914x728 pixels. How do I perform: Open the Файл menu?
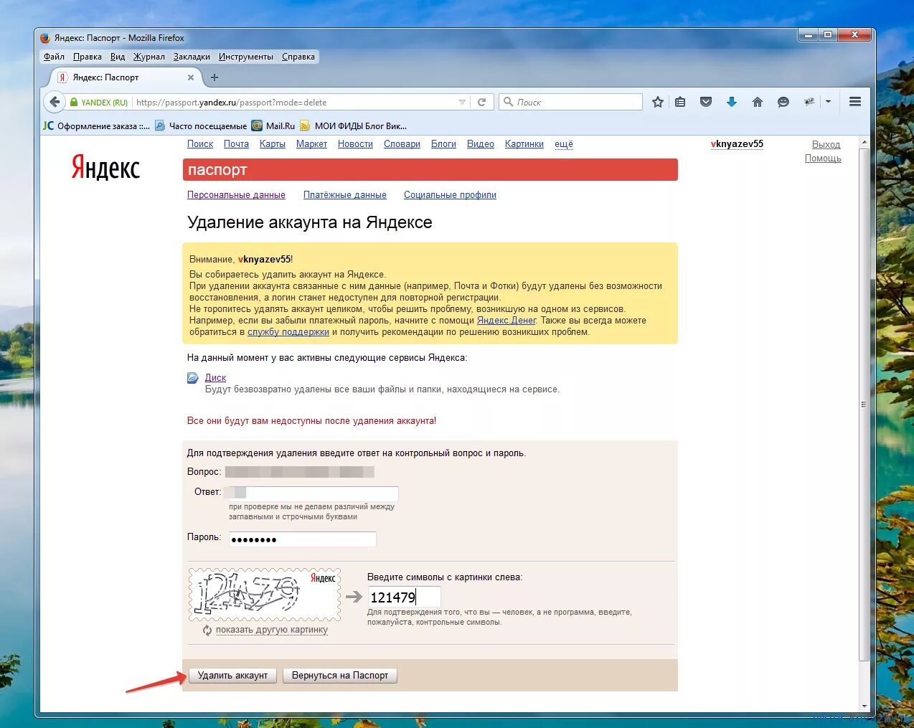[54, 57]
